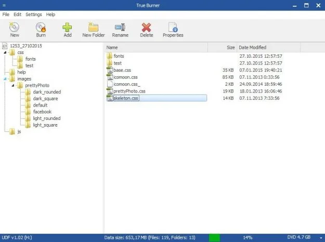This screenshot has width=325, height=242.
Task: Click the skeleton.css rename field
Action: tap(126, 98)
